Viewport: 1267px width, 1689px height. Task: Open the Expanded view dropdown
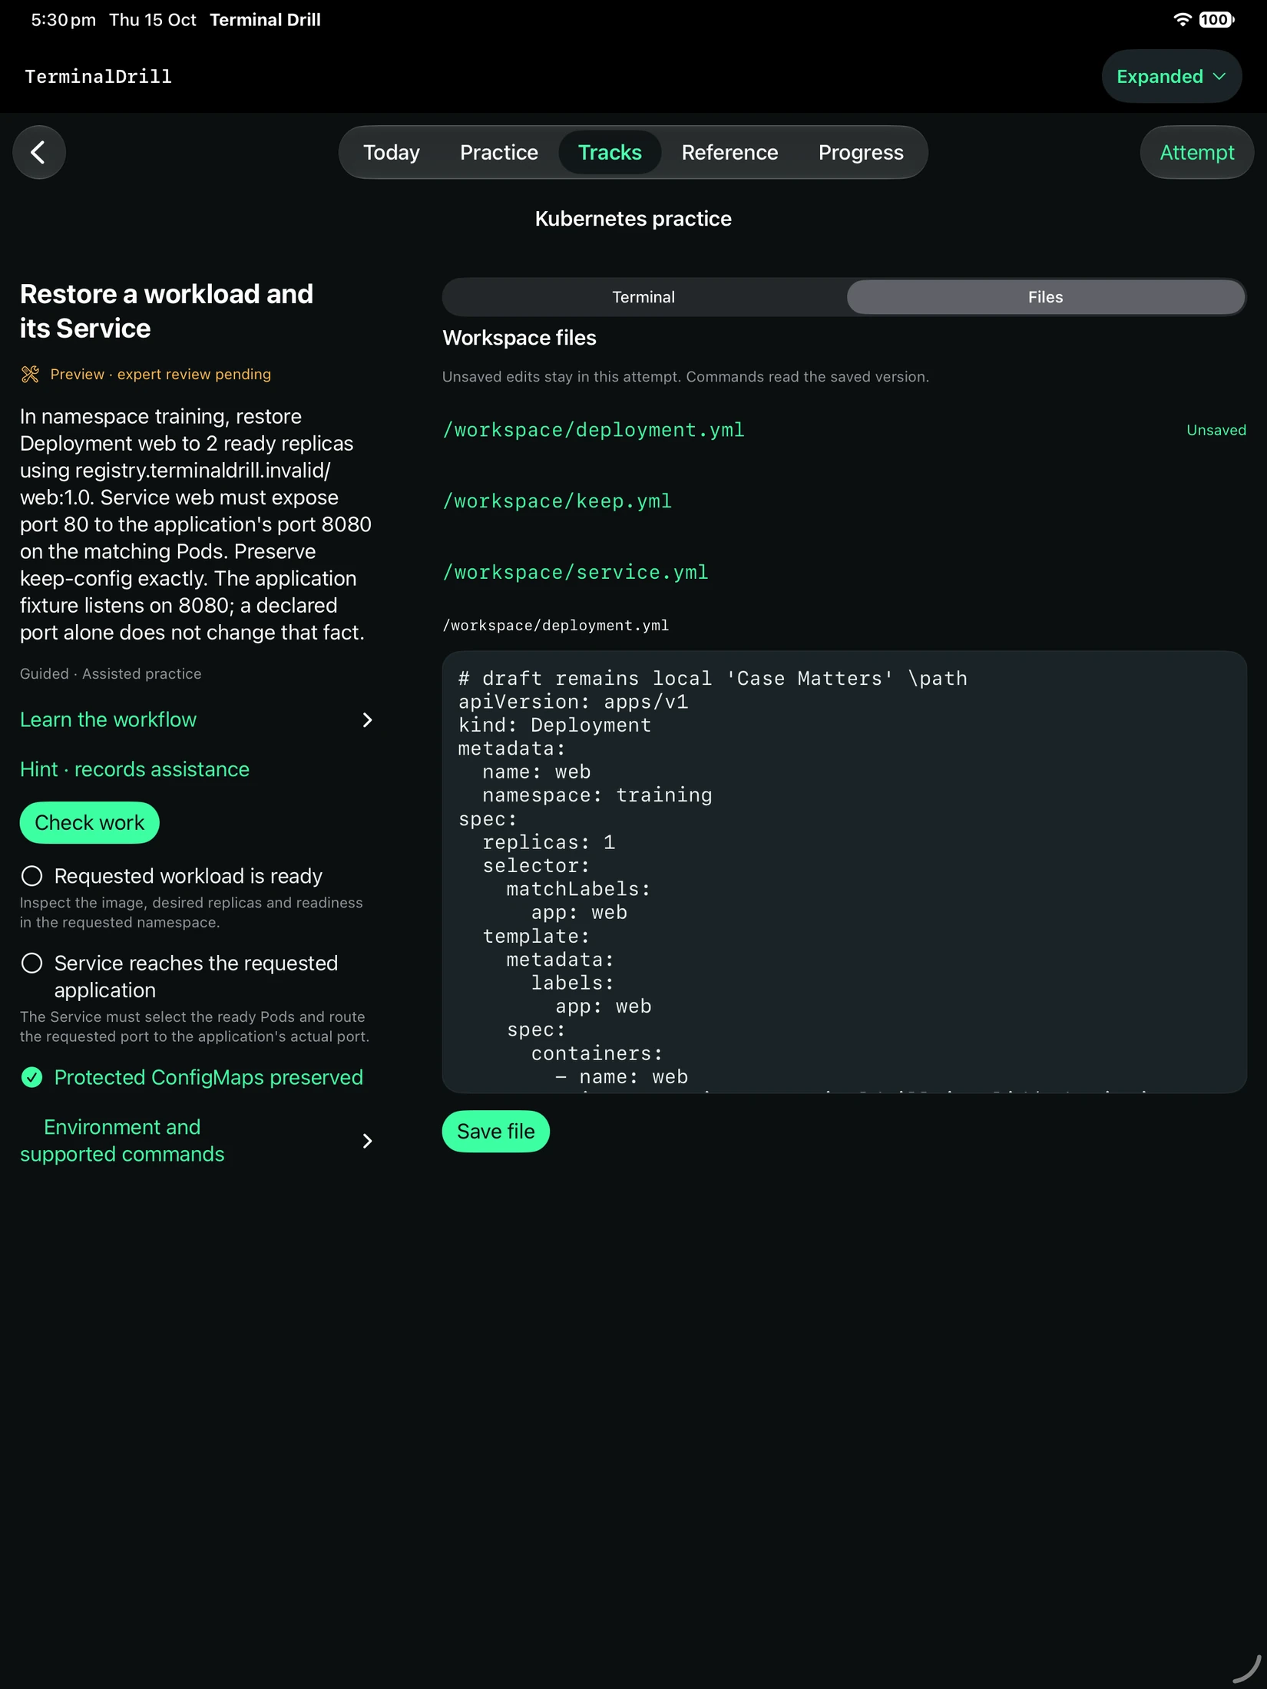coord(1171,76)
